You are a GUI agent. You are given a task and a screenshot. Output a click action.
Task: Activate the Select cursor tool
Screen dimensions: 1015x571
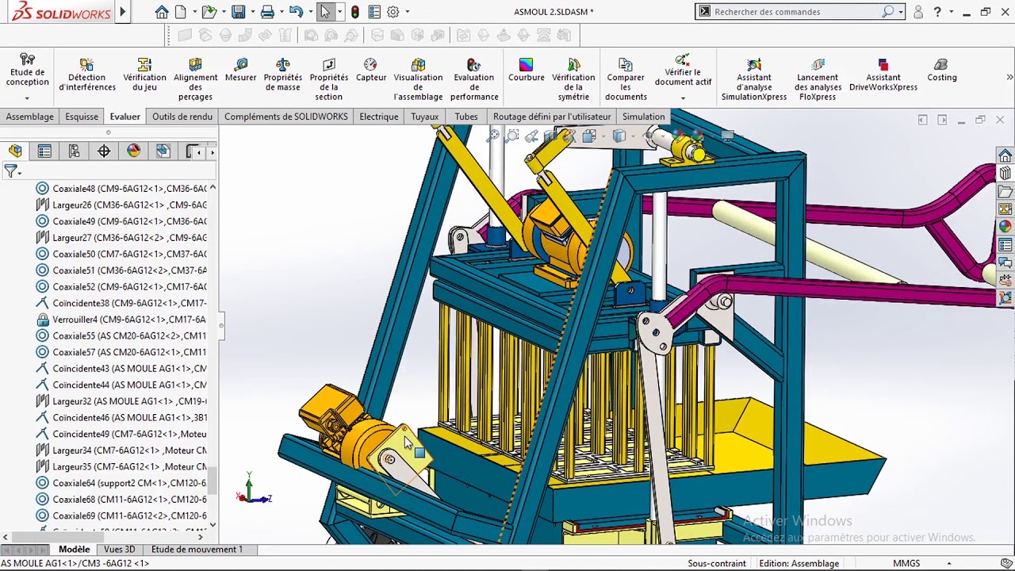325,12
